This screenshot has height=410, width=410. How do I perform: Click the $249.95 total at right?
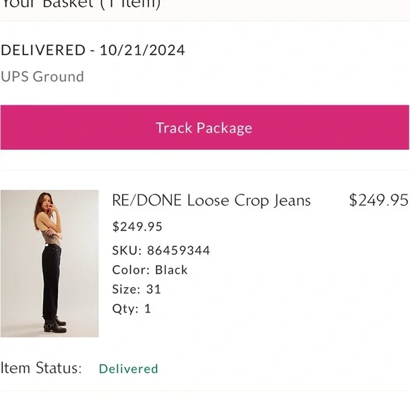click(x=379, y=200)
